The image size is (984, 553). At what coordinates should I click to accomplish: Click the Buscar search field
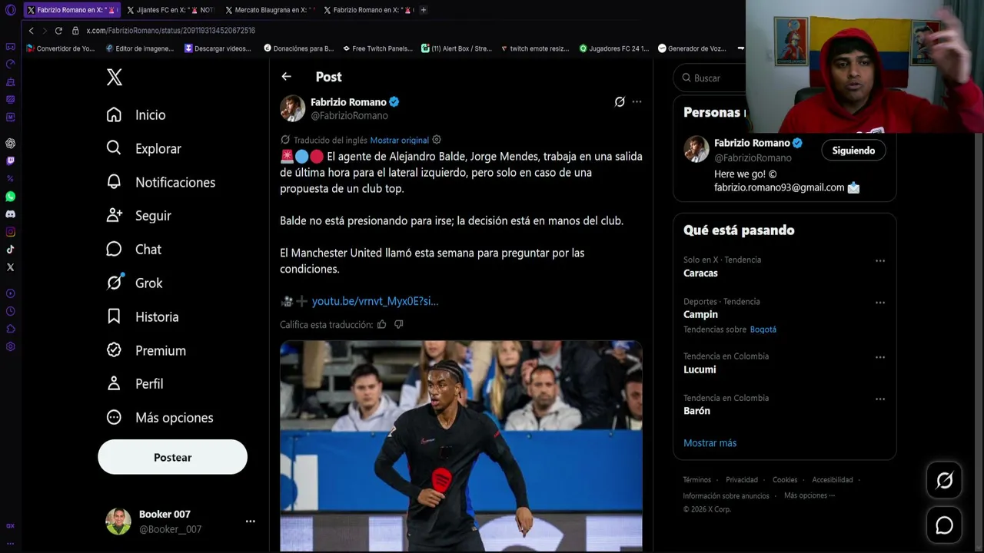pos(711,78)
